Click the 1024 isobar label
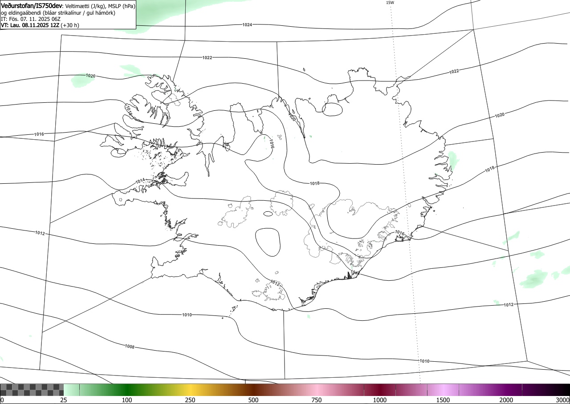 (248, 24)
